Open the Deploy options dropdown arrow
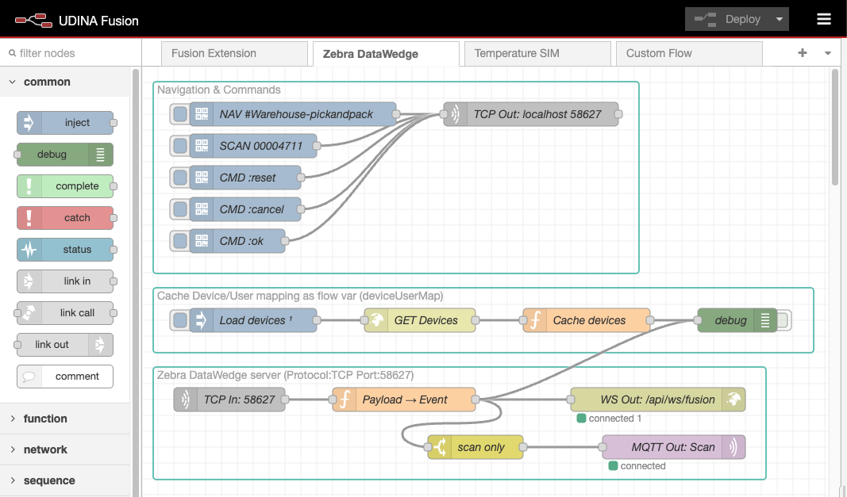The image size is (847, 497). 780,19
